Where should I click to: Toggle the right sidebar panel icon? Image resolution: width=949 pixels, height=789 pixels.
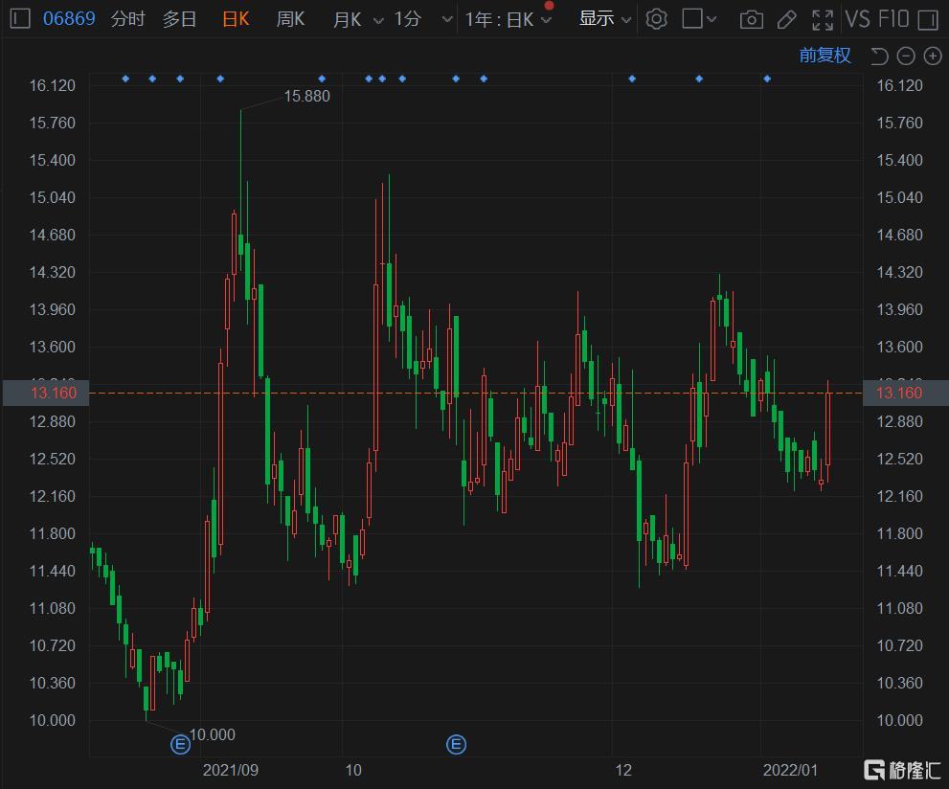pyautogui.click(x=927, y=20)
